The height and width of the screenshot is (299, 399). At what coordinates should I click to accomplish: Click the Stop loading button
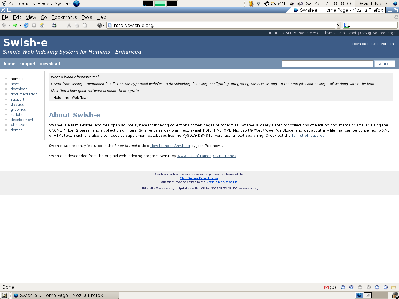point(34,25)
